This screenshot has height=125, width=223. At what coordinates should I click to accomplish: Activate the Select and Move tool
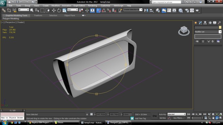tap(54, 10)
